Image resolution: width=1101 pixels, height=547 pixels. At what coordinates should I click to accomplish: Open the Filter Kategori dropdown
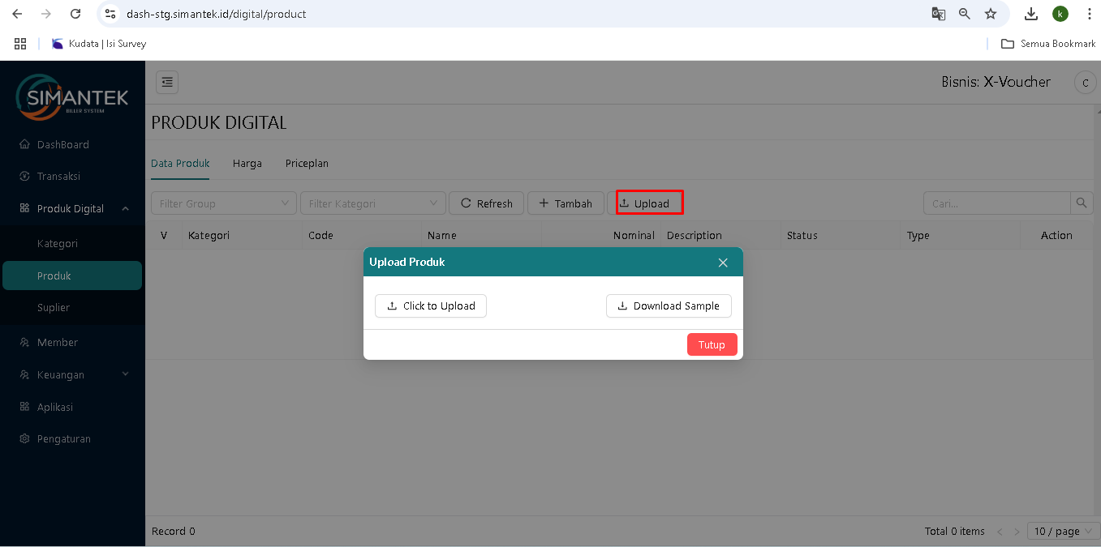(373, 203)
